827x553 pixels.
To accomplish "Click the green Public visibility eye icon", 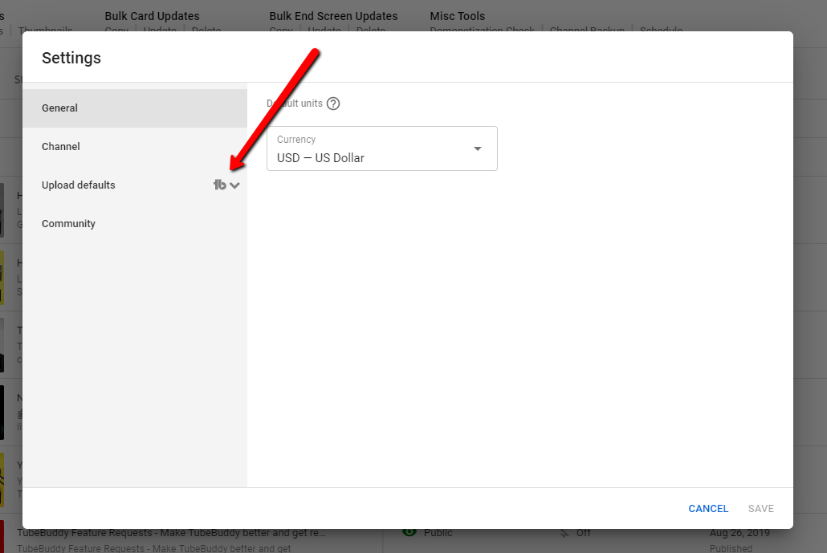I will pos(409,532).
